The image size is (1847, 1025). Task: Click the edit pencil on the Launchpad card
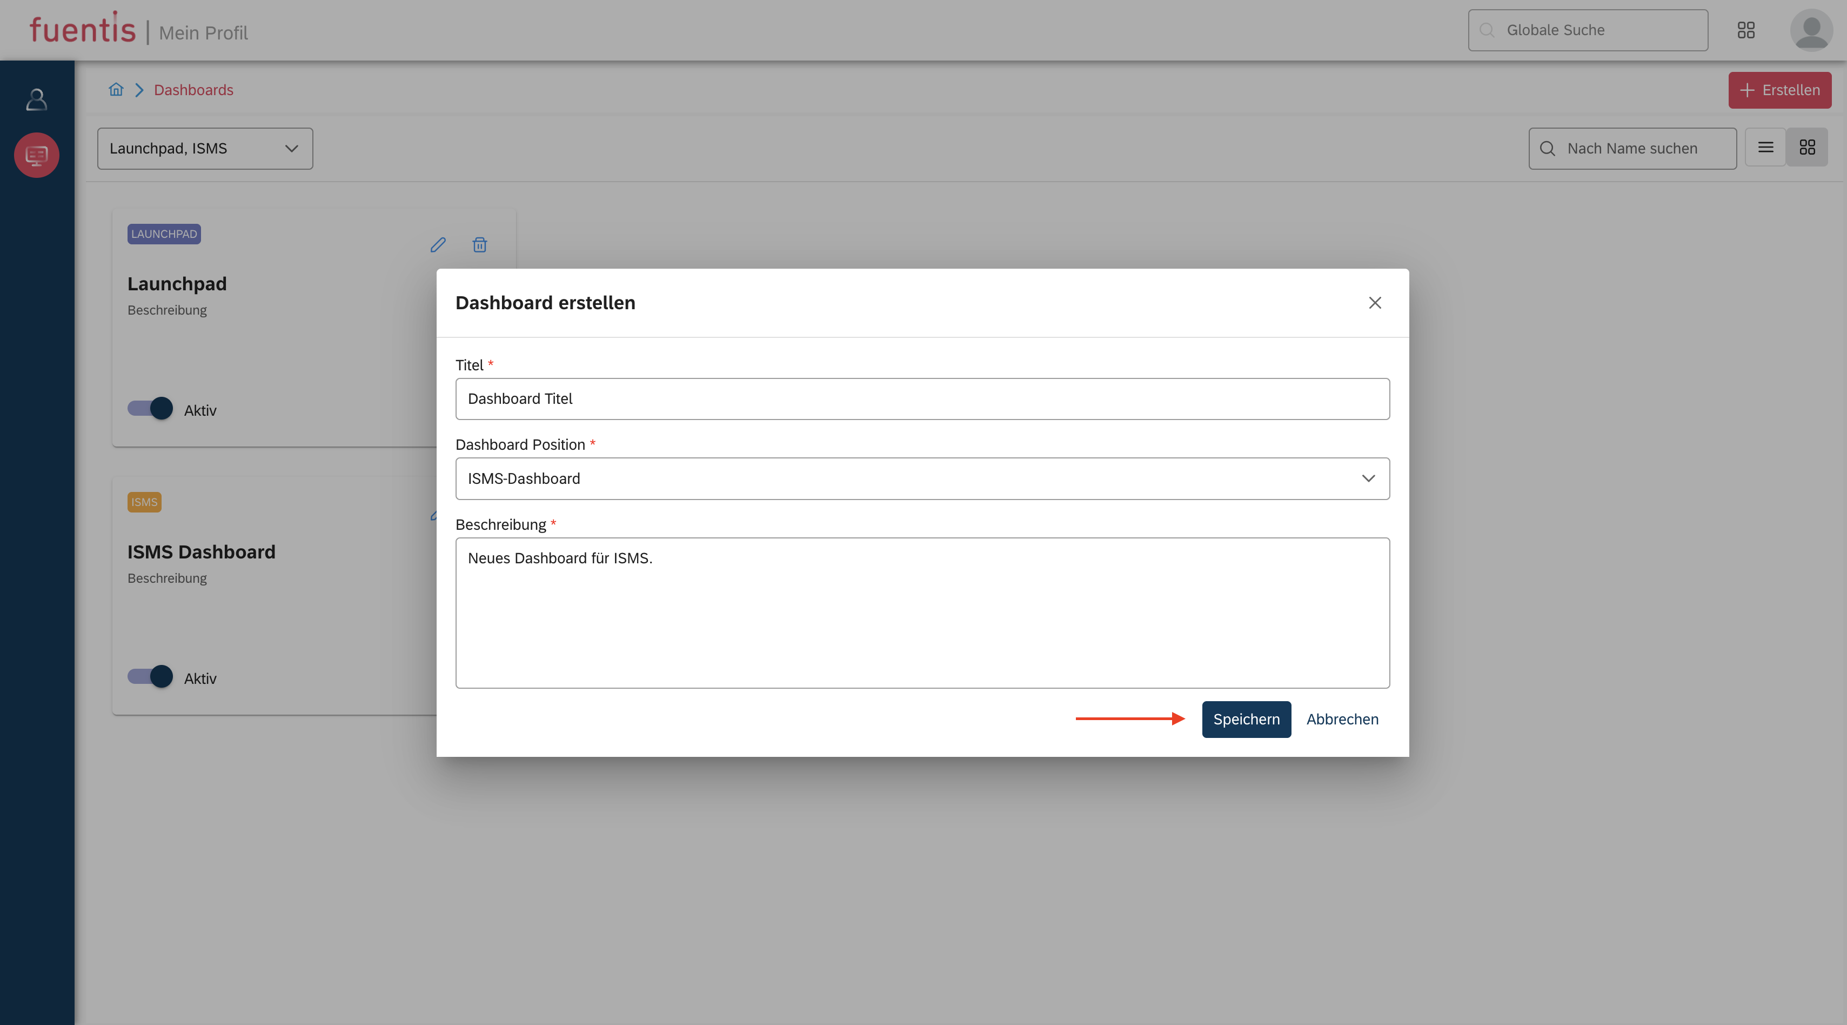point(438,245)
